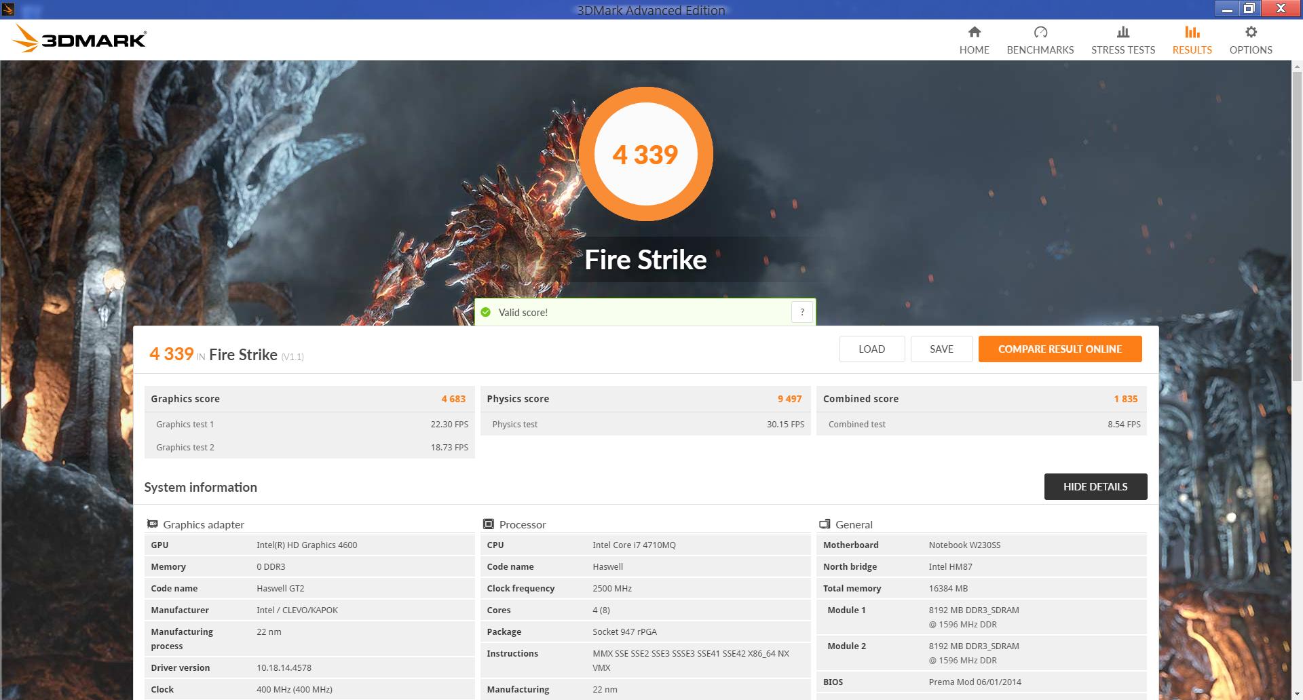Click the Graphics adapter section icon
Image resolution: width=1303 pixels, height=700 pixels.
point(152,524)
